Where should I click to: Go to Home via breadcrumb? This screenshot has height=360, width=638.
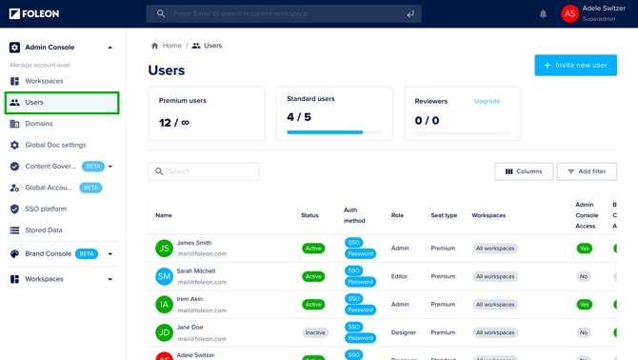pyautogui.click(x=172, y=46)
